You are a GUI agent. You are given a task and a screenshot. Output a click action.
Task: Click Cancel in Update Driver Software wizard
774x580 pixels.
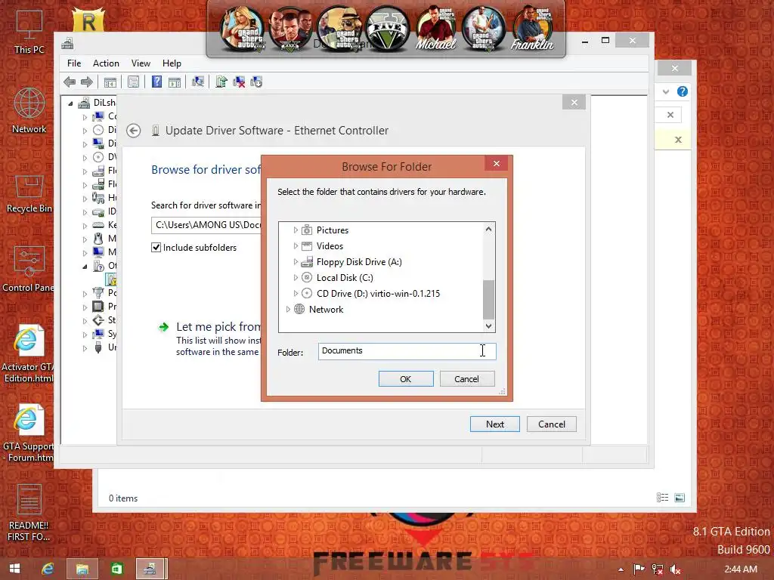pos(551,424)
